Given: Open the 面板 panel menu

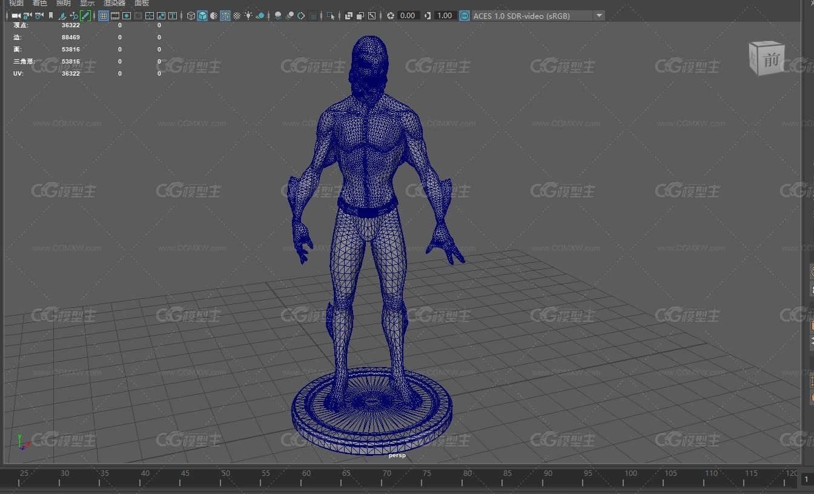Looking at the screenshot, I should coord(142,3).
